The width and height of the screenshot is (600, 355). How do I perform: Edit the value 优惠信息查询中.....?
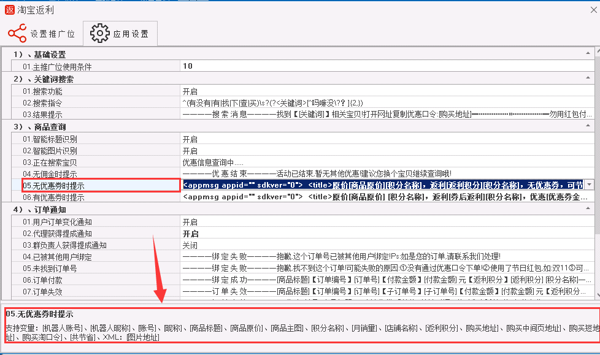[387, 162]
